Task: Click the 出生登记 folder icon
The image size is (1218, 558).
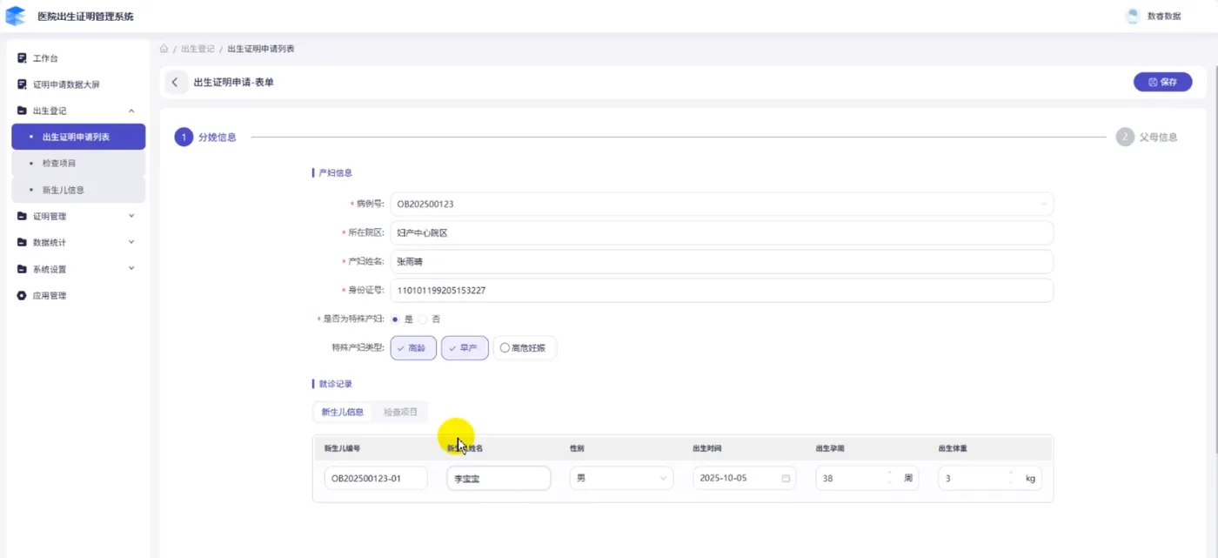Action: click(x=23, y=111)
